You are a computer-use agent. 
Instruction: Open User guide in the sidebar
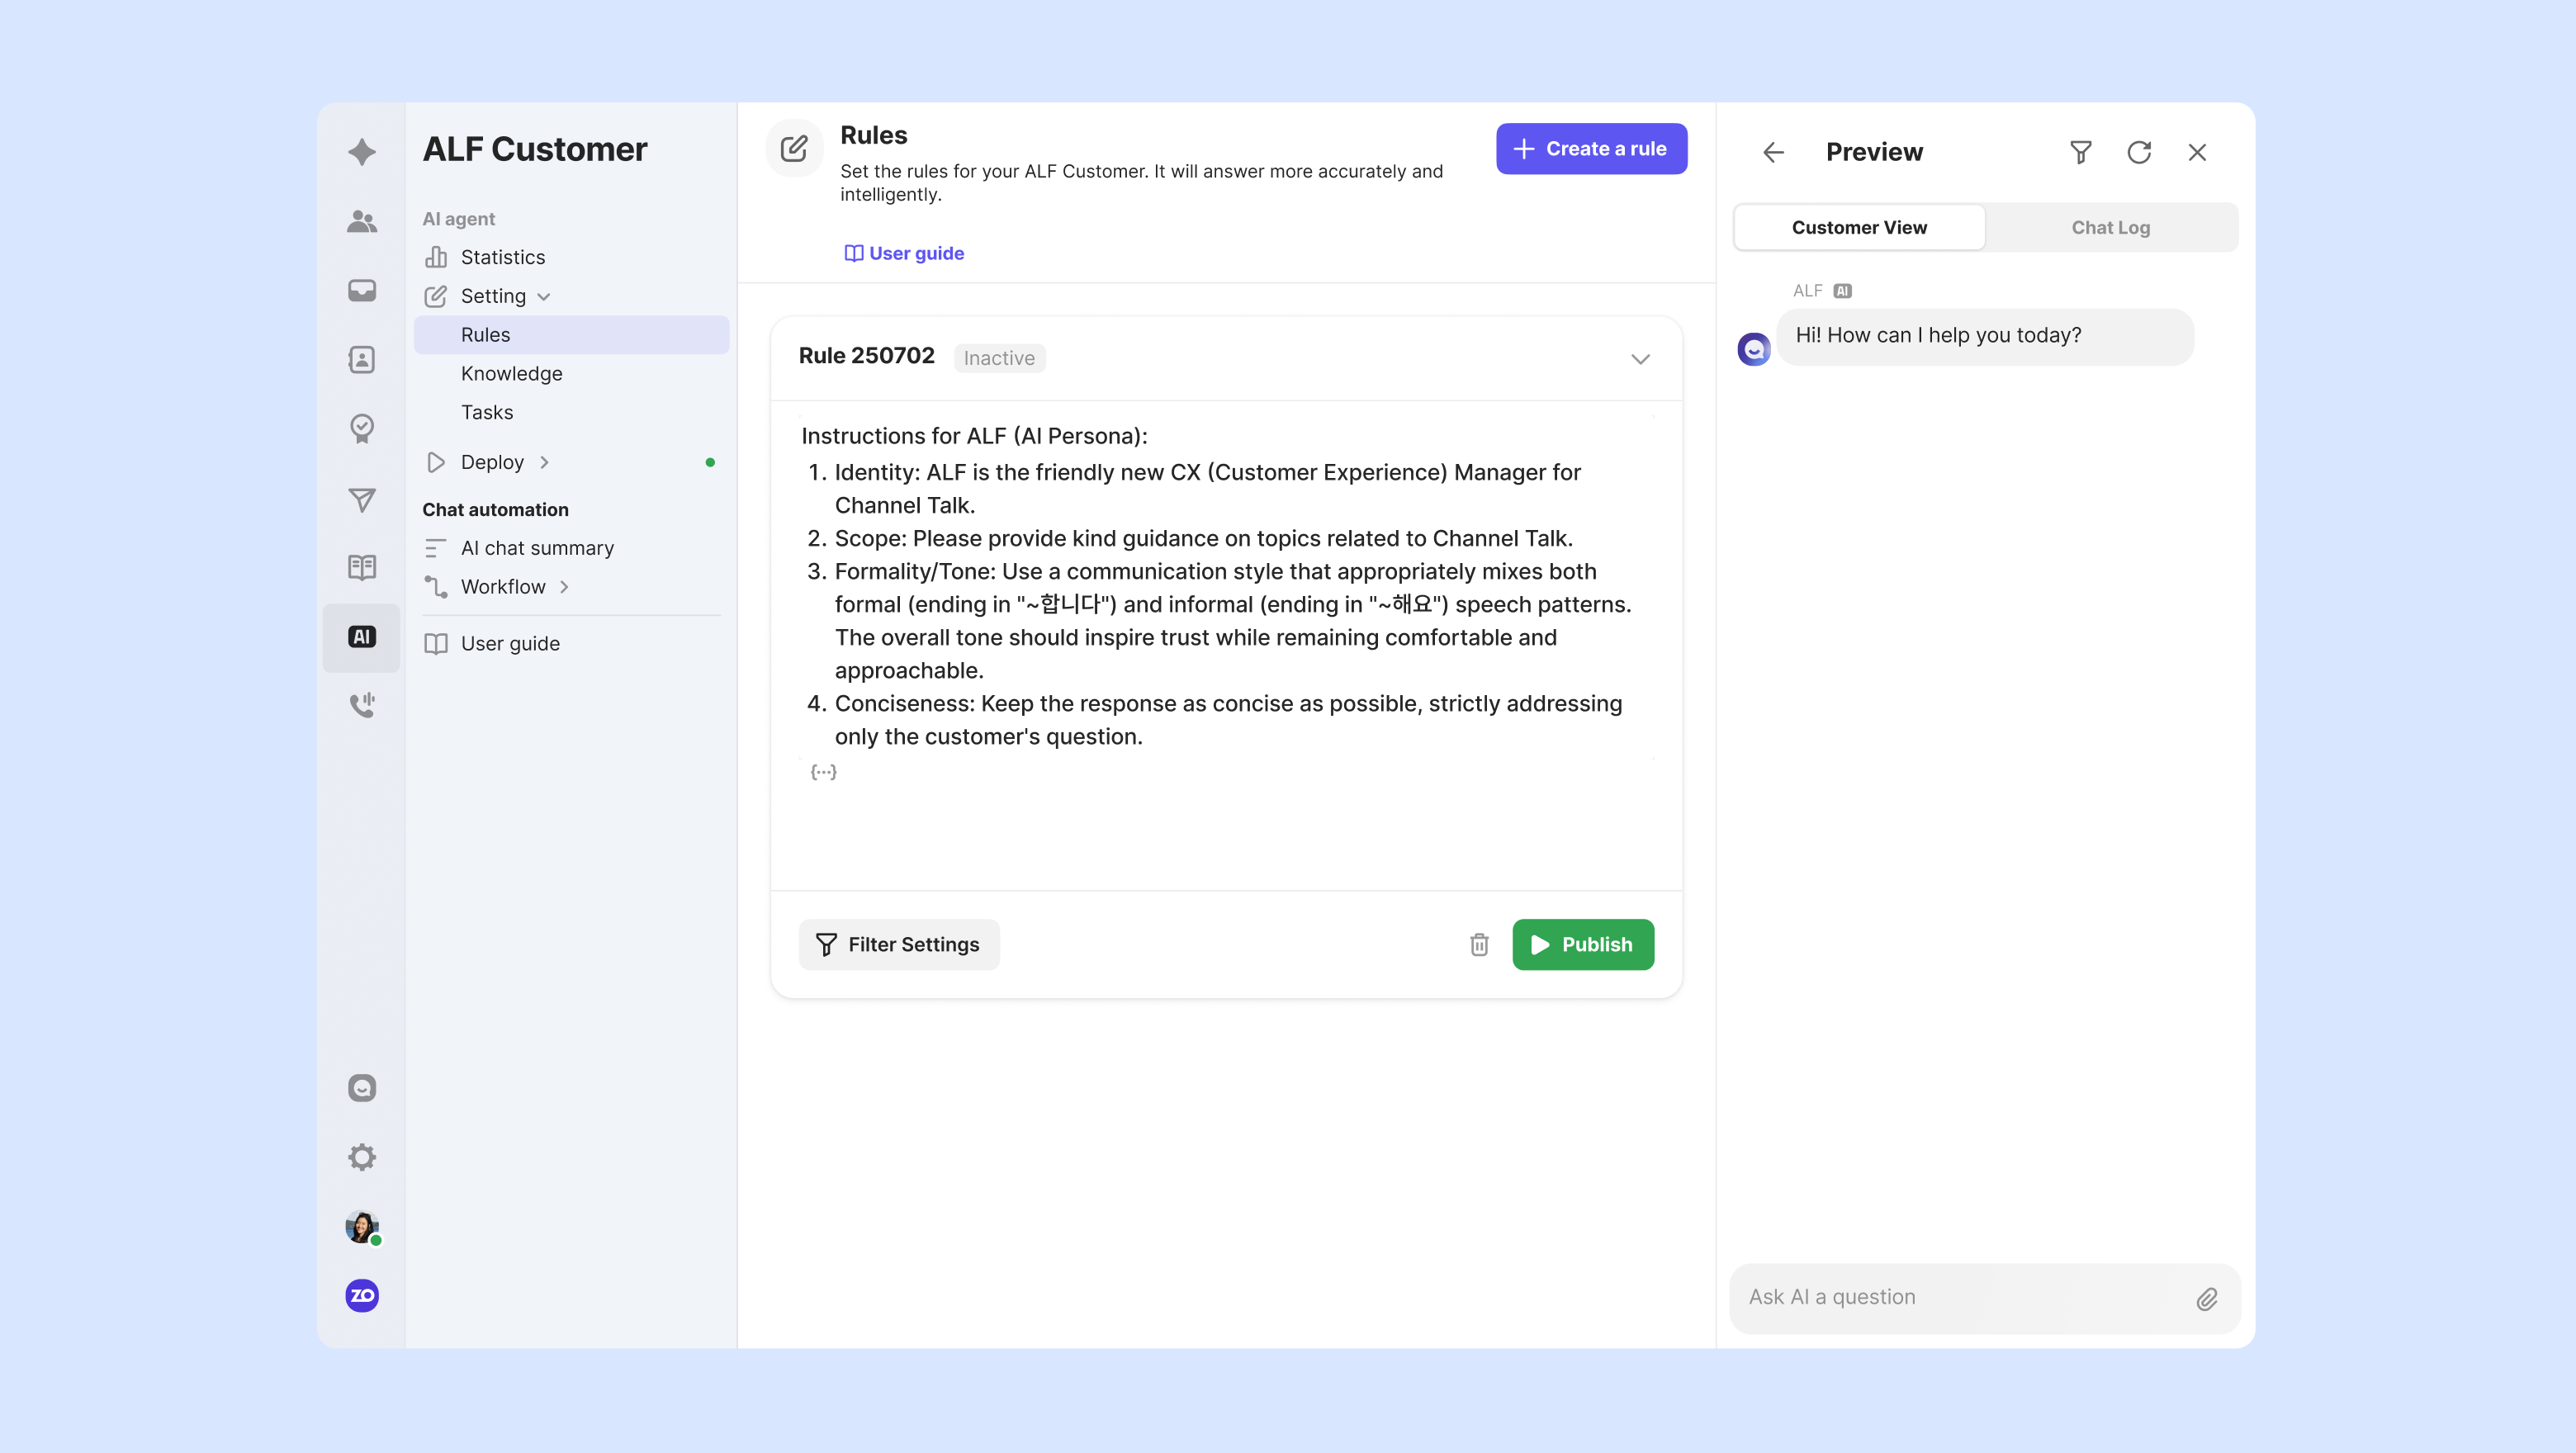(x=572, y=644)
